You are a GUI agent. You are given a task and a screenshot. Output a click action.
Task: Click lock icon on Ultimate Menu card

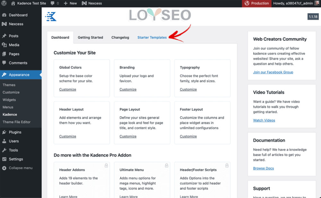point(167,165)
